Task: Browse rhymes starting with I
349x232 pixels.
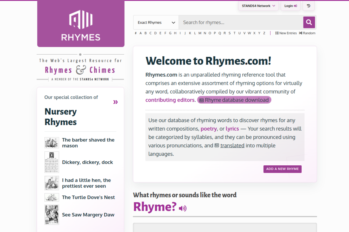Action: [180, 33]
